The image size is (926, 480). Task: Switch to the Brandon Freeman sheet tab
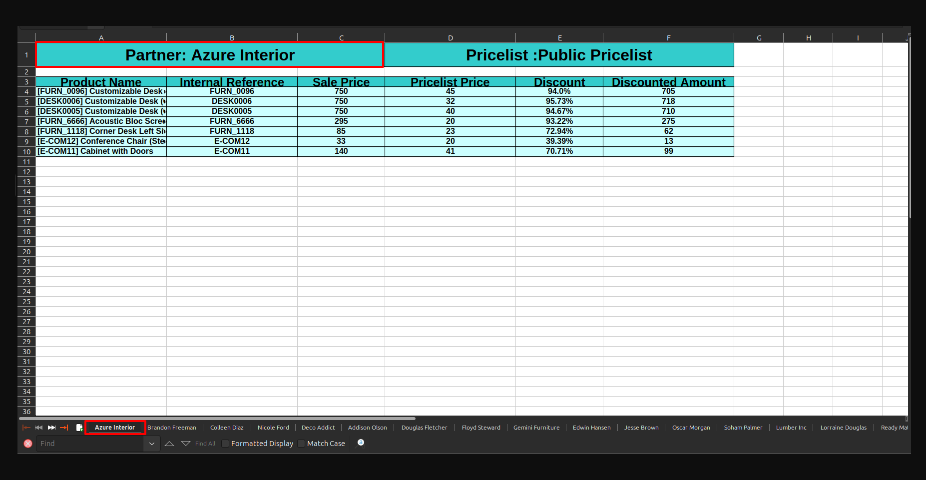point(172,428)
